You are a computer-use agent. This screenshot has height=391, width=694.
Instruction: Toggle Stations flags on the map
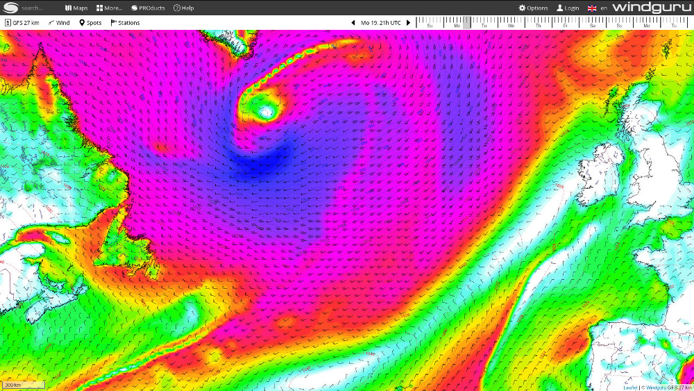point(125,23)
